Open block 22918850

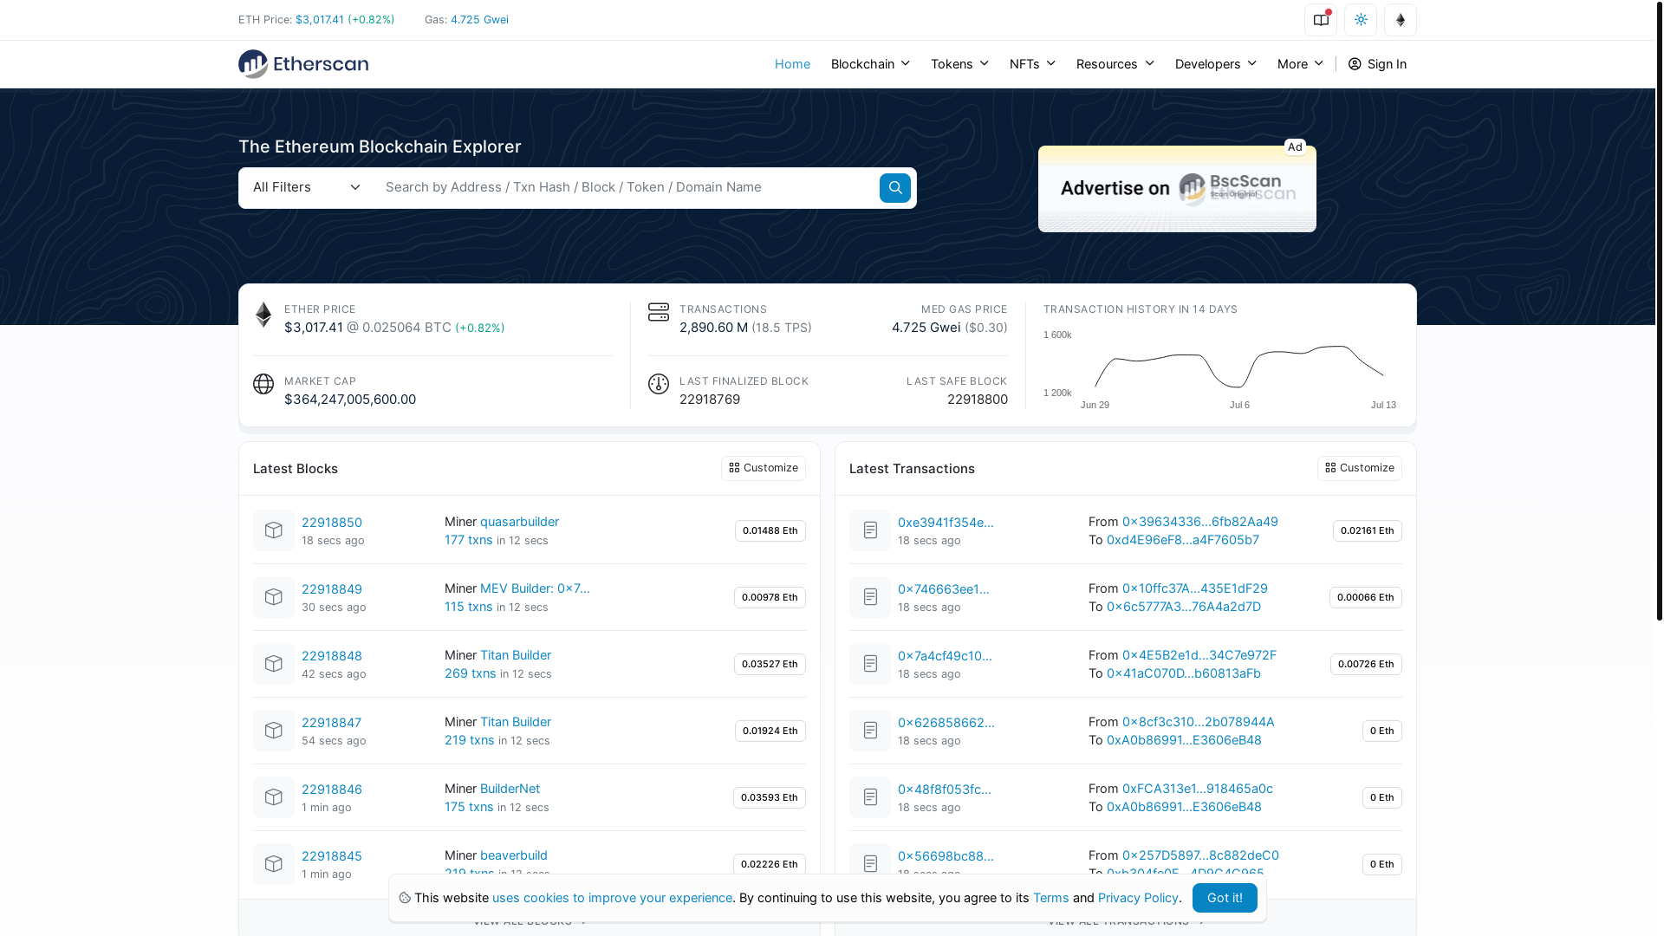[x=332, y=522]
